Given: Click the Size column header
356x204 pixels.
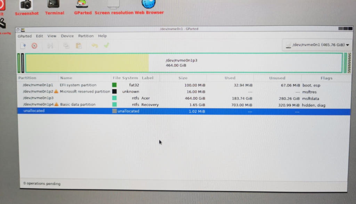Looking at the screenshot, I should pyautogui.click(x=183, y=78).
